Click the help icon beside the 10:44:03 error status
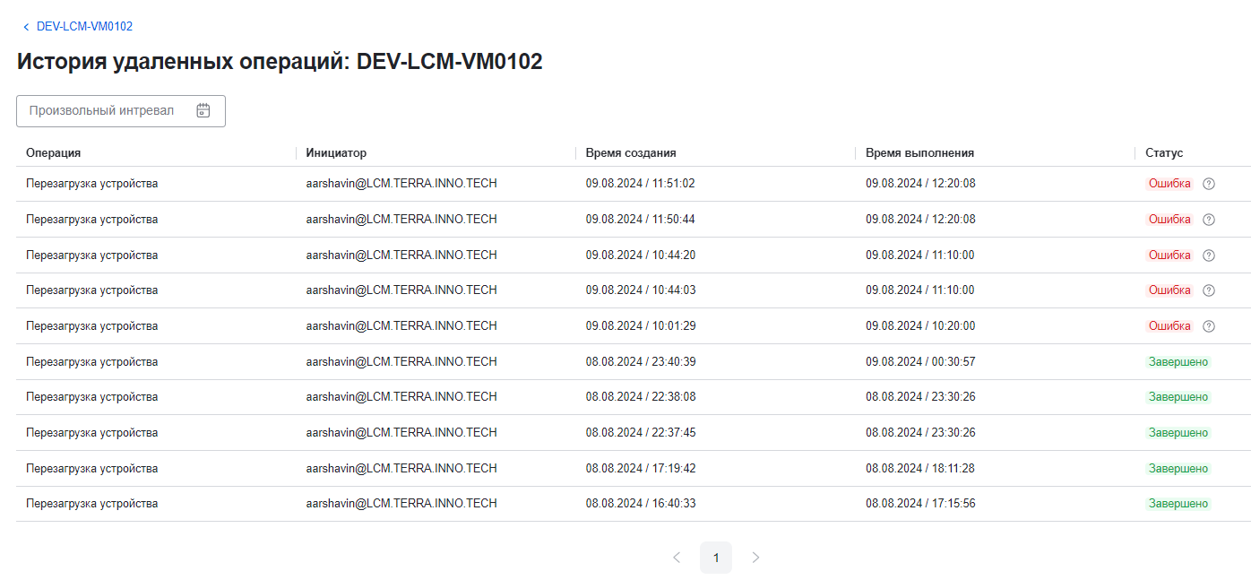 1209,290
